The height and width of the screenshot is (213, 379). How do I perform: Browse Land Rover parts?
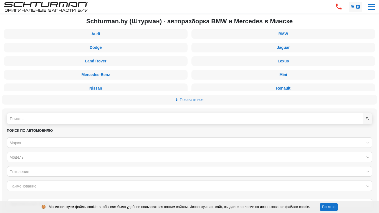(96, 61)
